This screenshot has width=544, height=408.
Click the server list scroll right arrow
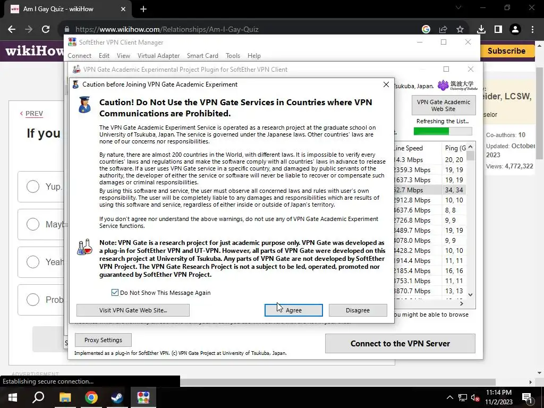pyautogui.click(x=462, y=303)
